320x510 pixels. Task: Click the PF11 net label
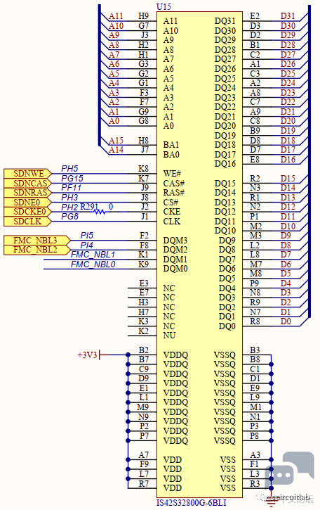coord(71,188)
